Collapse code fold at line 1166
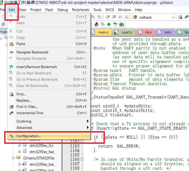This screenshot has width=189, height=171. (x=82, y=159)
